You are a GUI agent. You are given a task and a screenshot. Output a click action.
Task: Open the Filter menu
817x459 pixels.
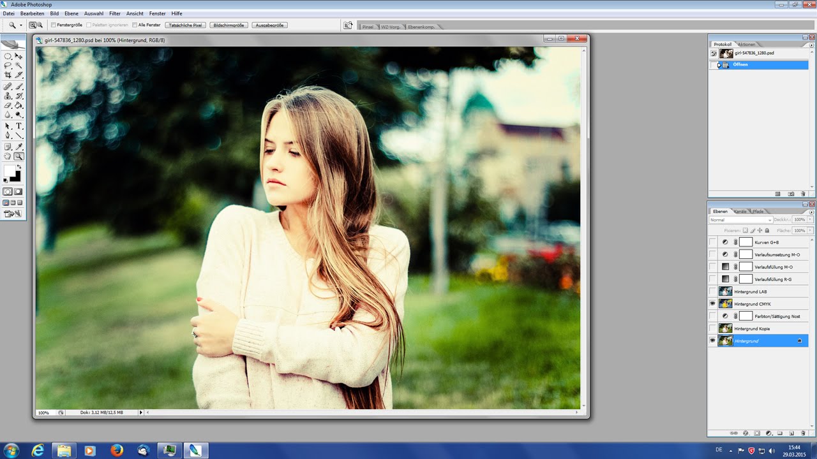[115, 13]
